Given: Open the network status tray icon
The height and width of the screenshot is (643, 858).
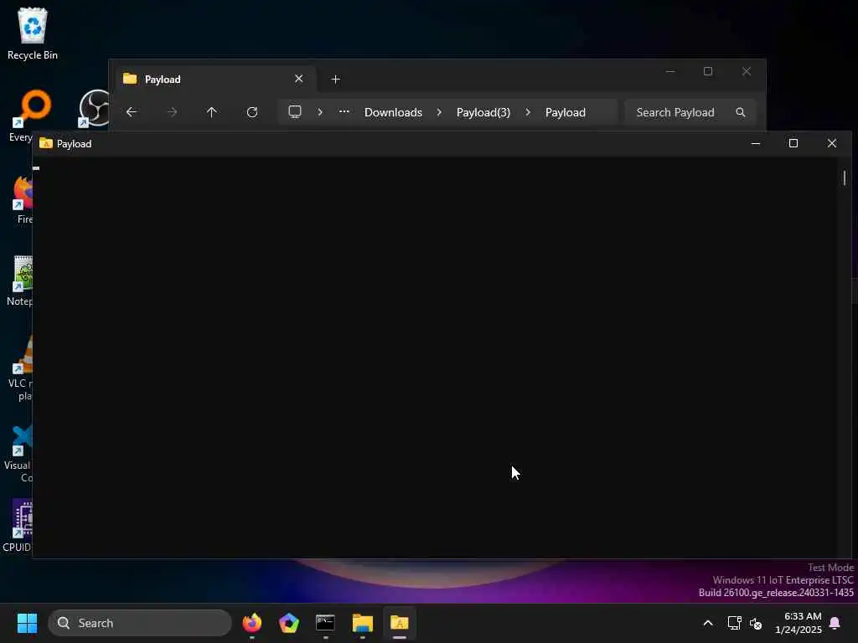Looking at the screenshot, I should (x=734, y=623).
